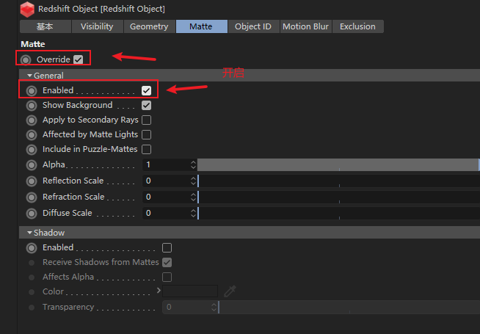The width and height of the screenshot is (480, 334).
Task: Click the keyframe circle beside Reflection Scale
Action: [32, 181]
